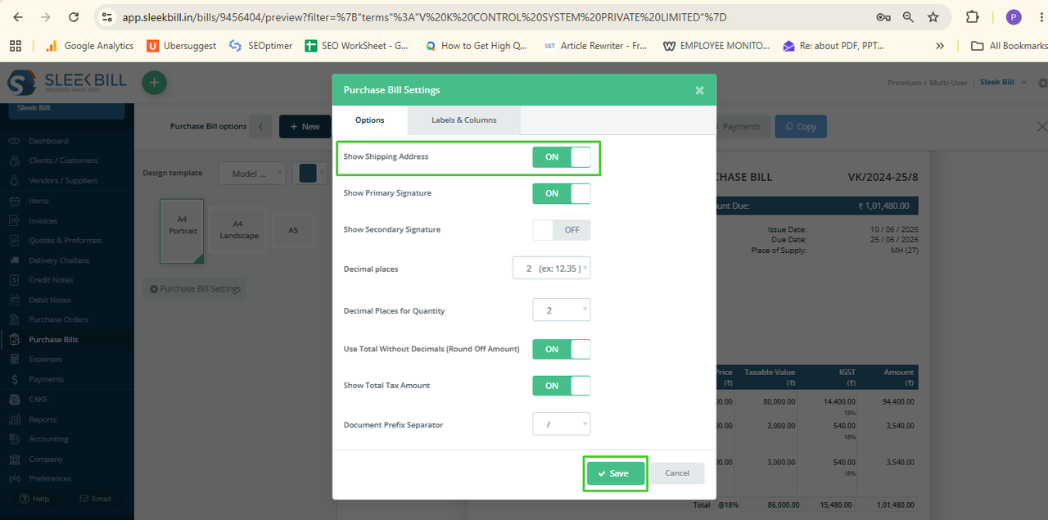The image size is (1048, 520).
Task: Open the EMPLOYEE MONITO... bookmark
Action: 716,46
